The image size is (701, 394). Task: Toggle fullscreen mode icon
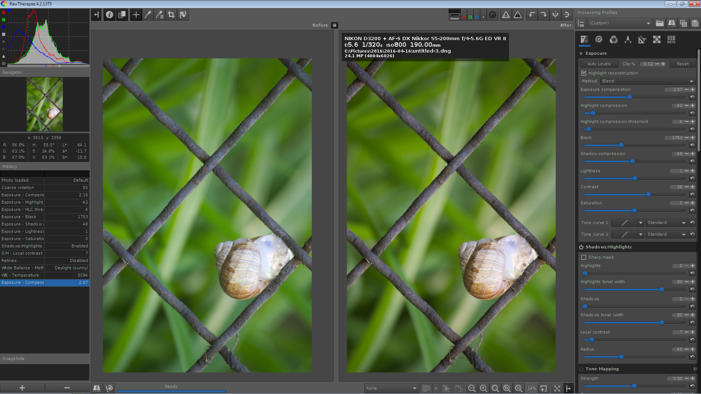click(557, 388)
